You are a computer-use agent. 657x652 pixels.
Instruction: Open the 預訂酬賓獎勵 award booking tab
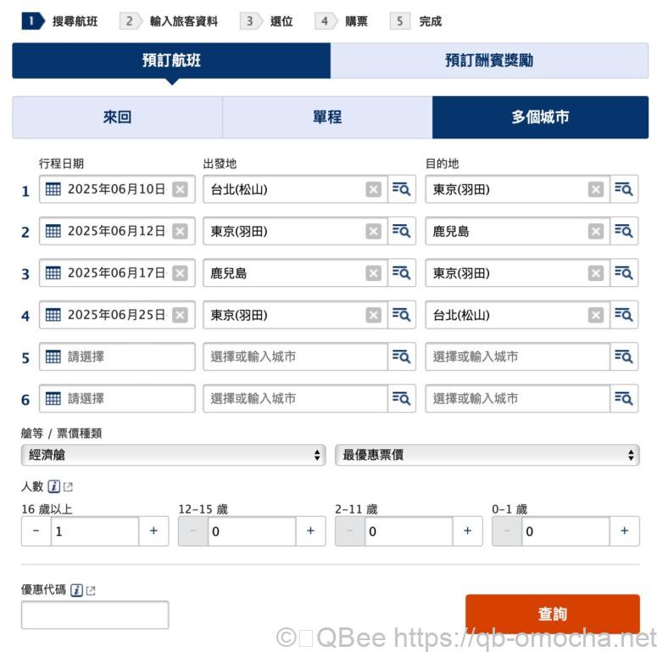[489, 60]
